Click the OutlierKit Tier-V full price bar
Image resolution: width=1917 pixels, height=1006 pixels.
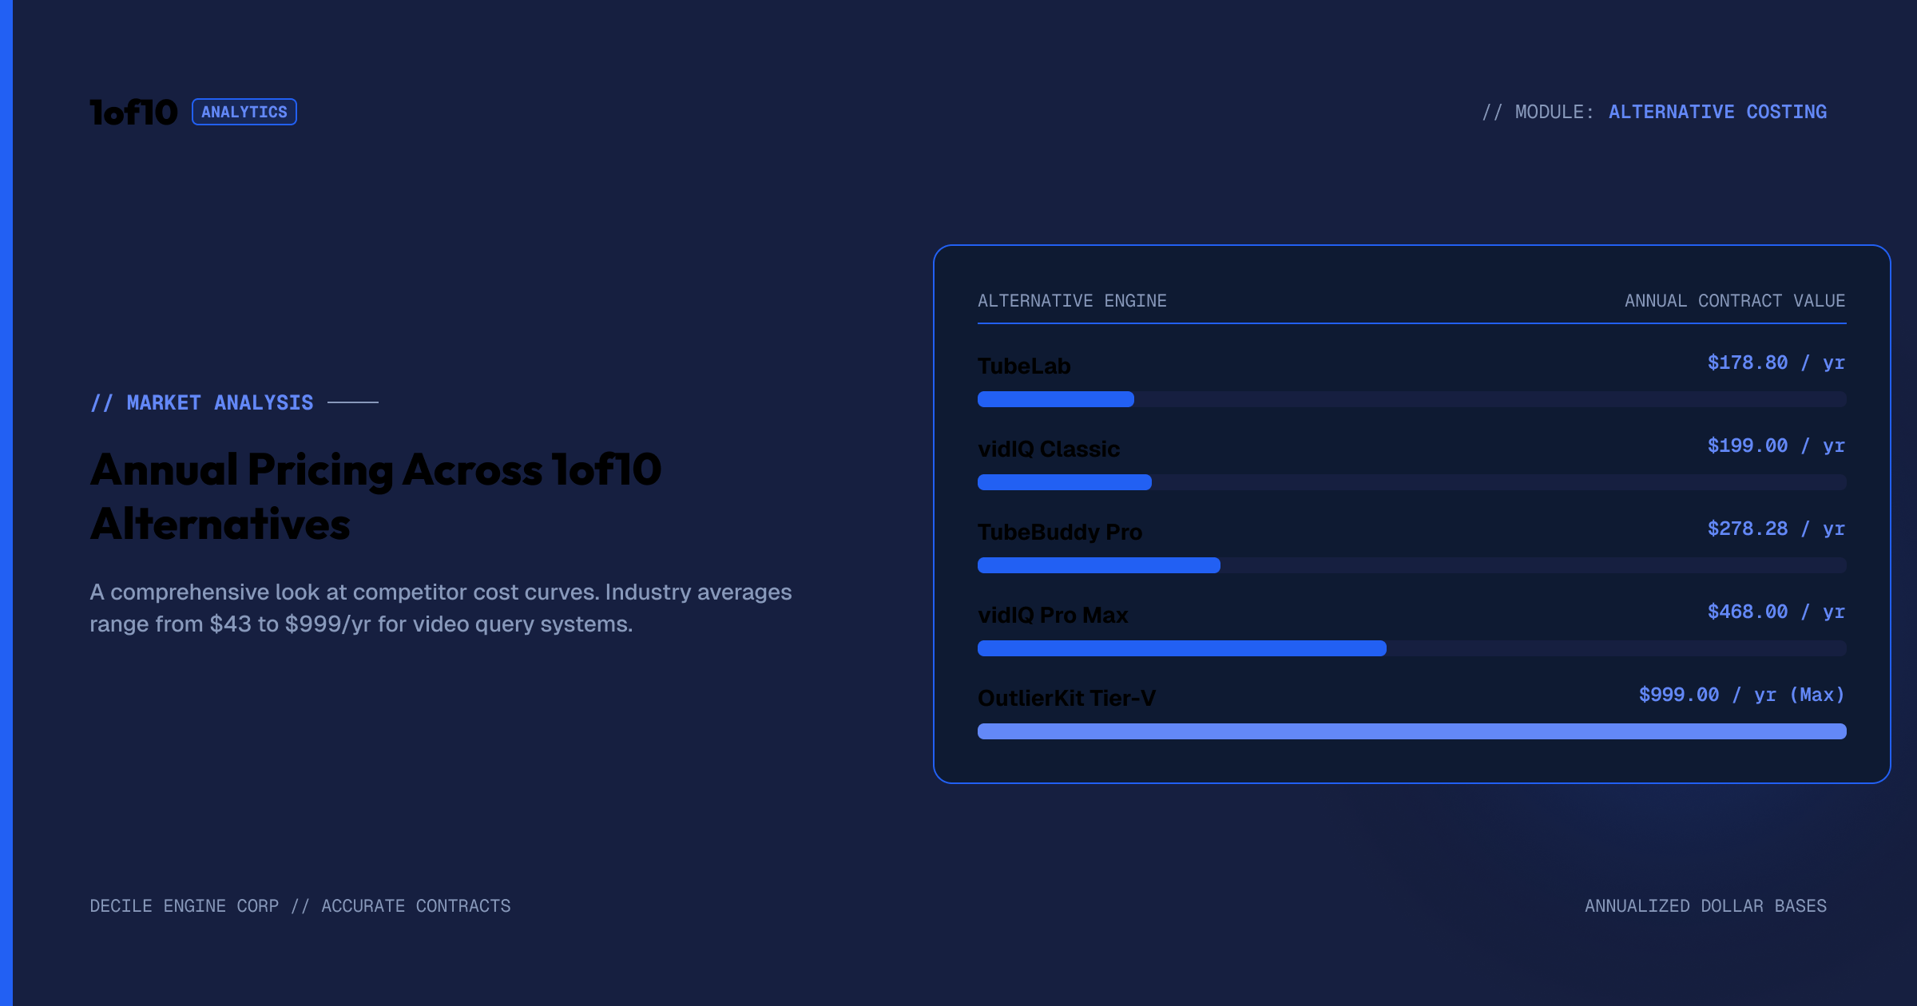coord(1412,731)
